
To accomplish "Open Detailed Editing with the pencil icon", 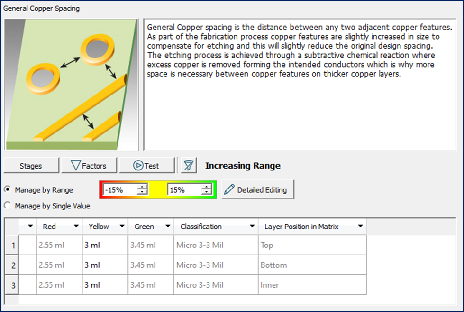I will coord(256,190).
